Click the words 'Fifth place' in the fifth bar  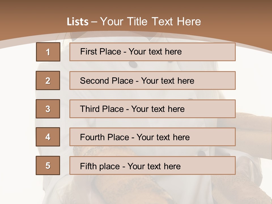click(x=100, y=166)
